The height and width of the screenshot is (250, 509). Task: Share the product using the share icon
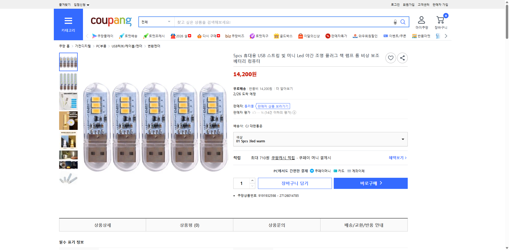(x=402, y=58)
